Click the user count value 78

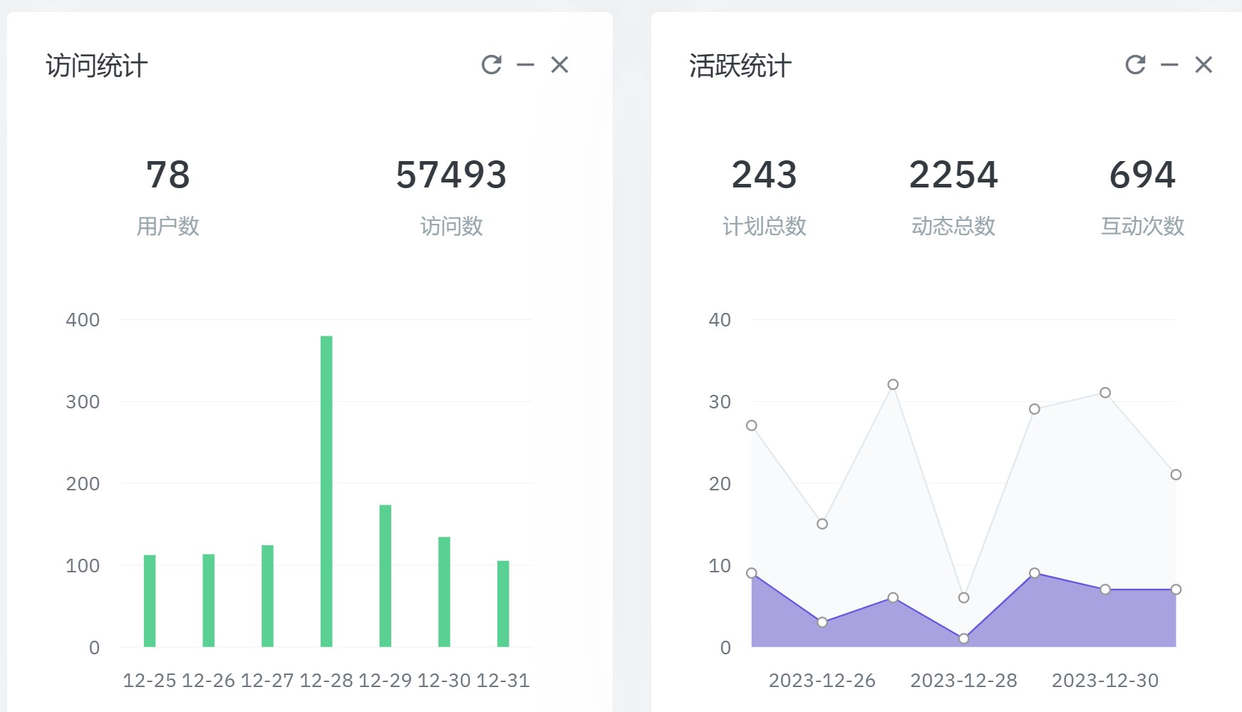click(168, 175)
